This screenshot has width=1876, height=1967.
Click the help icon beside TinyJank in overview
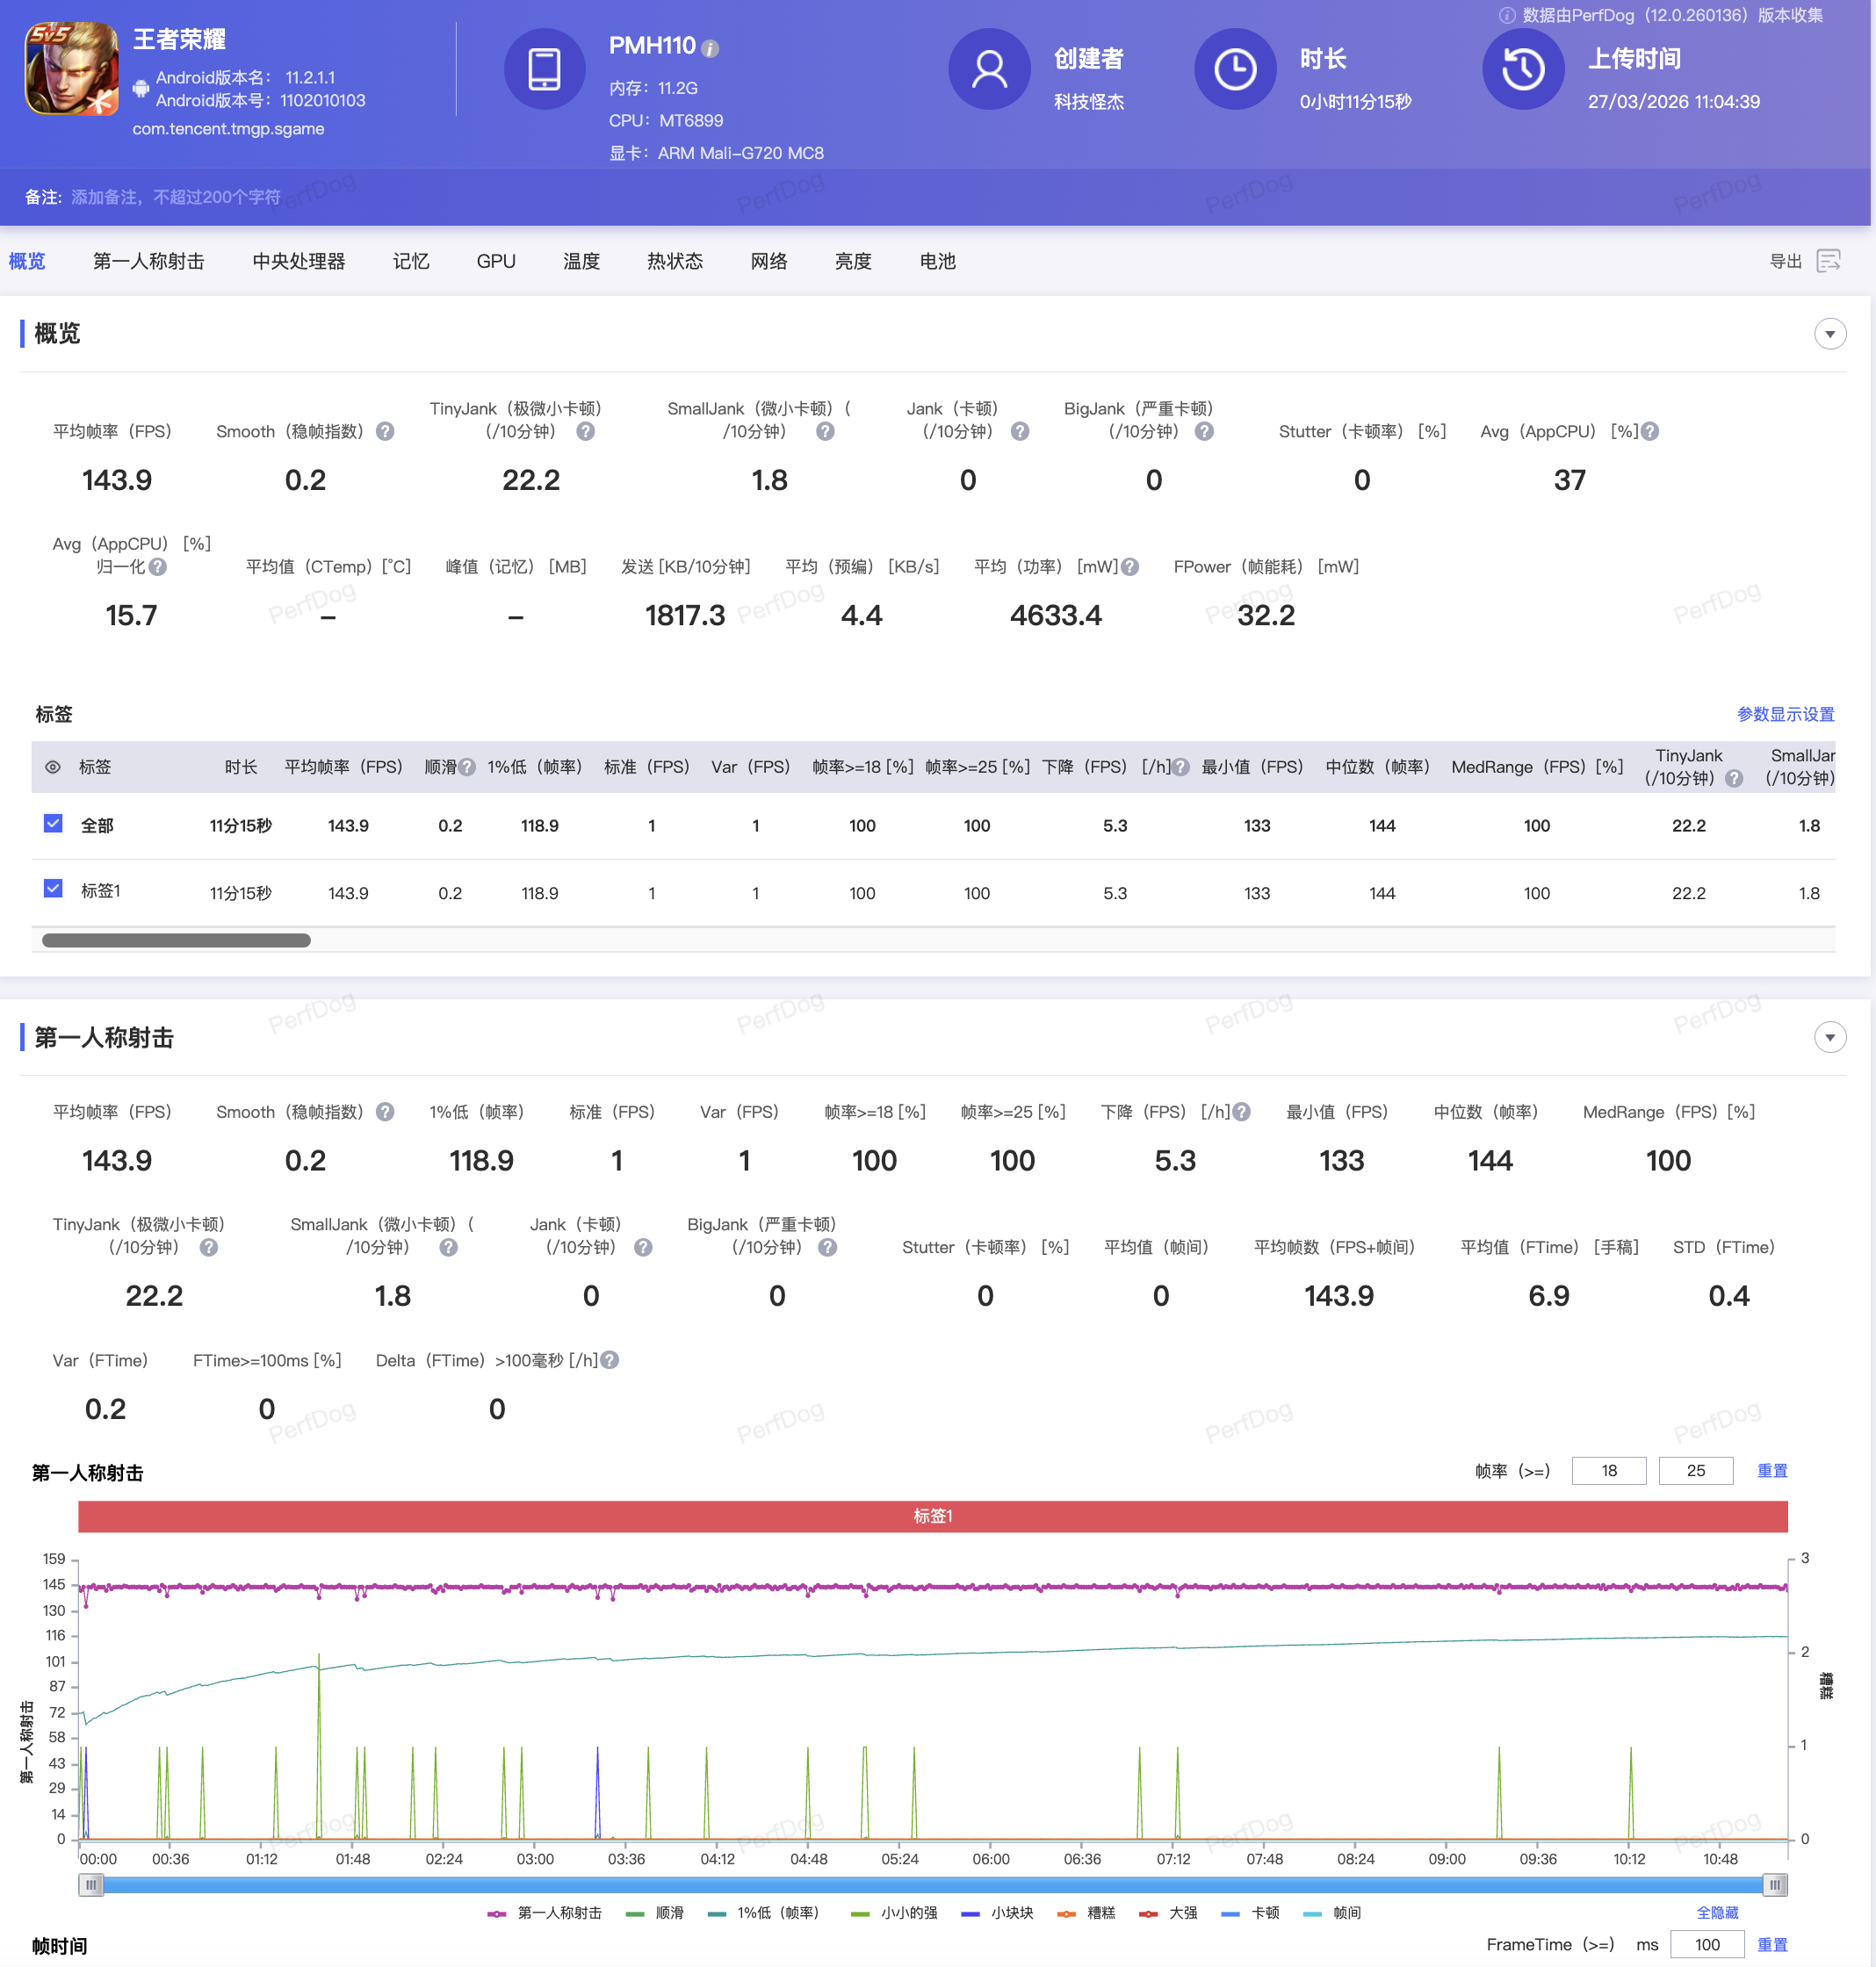[586, 431]
